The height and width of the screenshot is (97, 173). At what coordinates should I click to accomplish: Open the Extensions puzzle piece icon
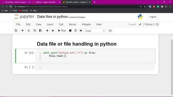click(162, 6)
